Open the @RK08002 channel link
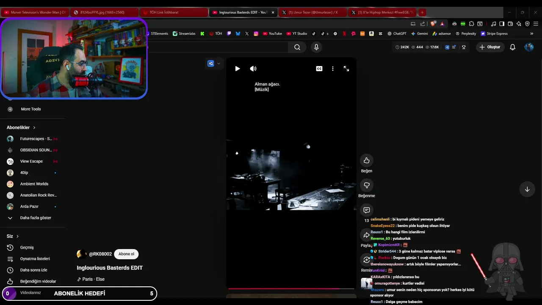Viewport: 542px width, 305px height. tap(100, 254)
